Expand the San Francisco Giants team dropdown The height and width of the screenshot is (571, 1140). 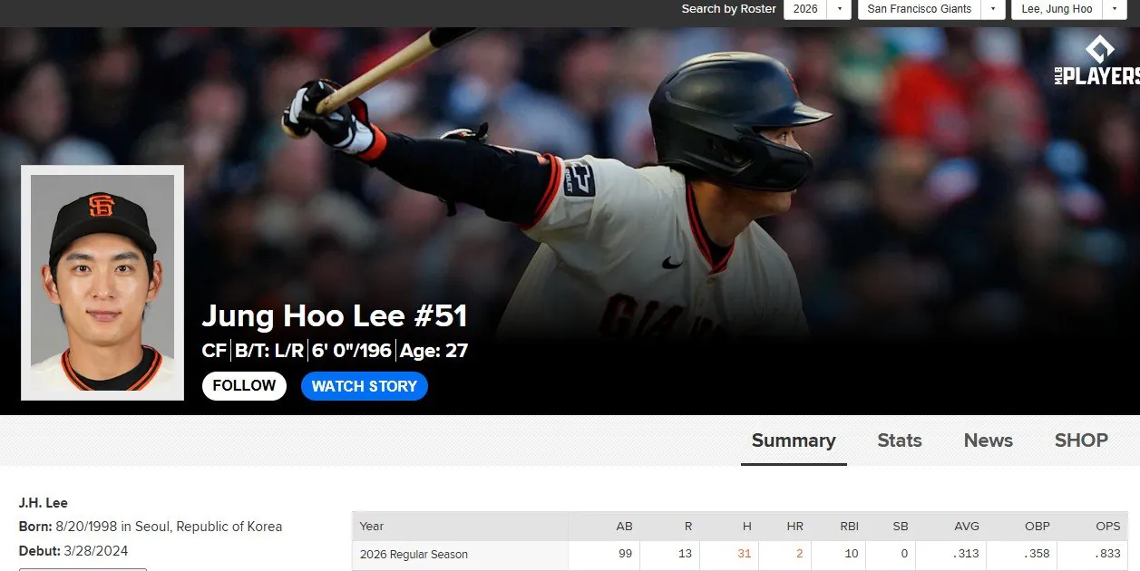click(993, 9)
